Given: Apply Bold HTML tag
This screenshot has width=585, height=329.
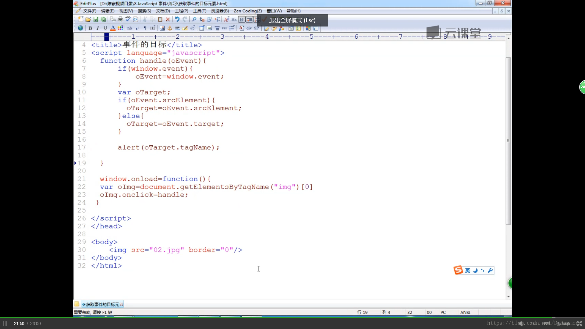Looking at the screenshot, I should [90, 28].
